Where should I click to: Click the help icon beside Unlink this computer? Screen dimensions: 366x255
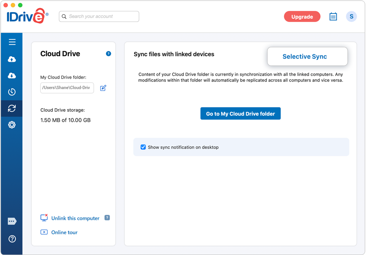click(x=107, y=218)
